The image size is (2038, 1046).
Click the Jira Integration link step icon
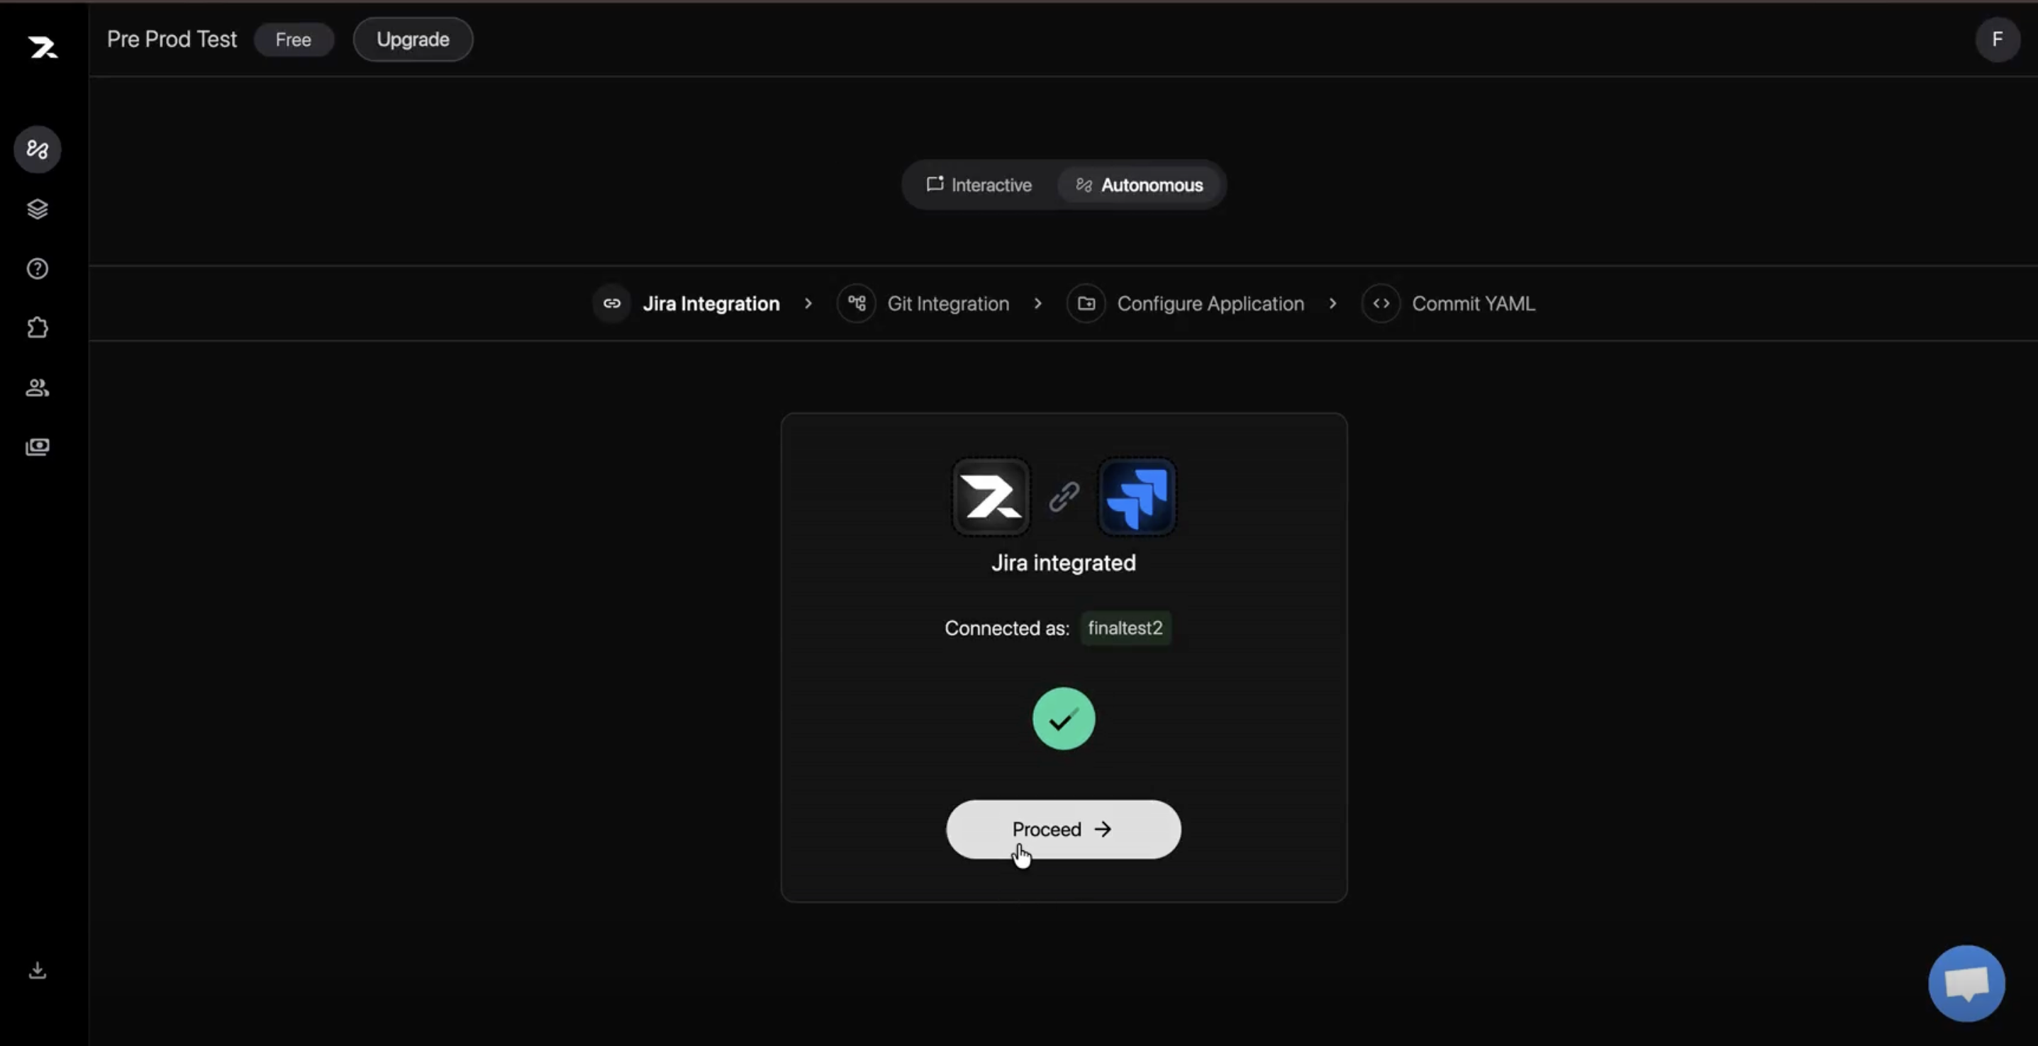611,303
